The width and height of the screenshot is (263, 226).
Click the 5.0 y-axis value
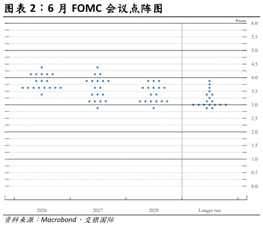pos(254,50)
